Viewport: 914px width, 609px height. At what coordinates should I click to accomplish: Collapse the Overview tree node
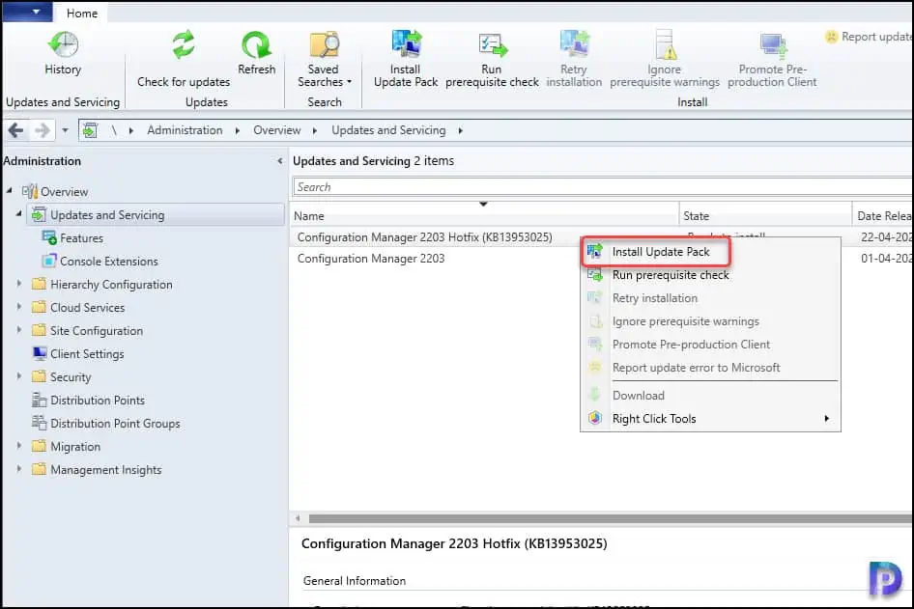[10, 190]
